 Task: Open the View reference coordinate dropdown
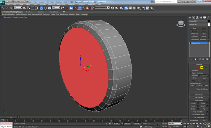click(x=56, y=8)
